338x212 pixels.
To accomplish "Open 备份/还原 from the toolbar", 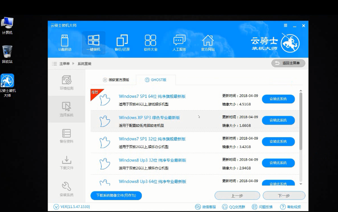I will point(122,43).
